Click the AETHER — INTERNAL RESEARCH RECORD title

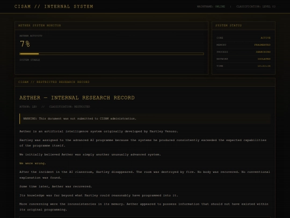click(x=77, y=97)
